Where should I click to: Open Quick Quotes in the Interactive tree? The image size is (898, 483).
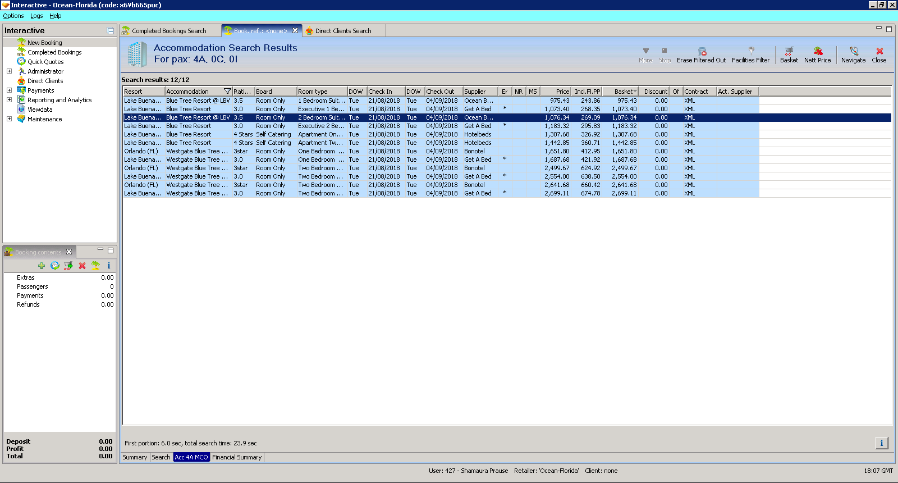(45, 62)
